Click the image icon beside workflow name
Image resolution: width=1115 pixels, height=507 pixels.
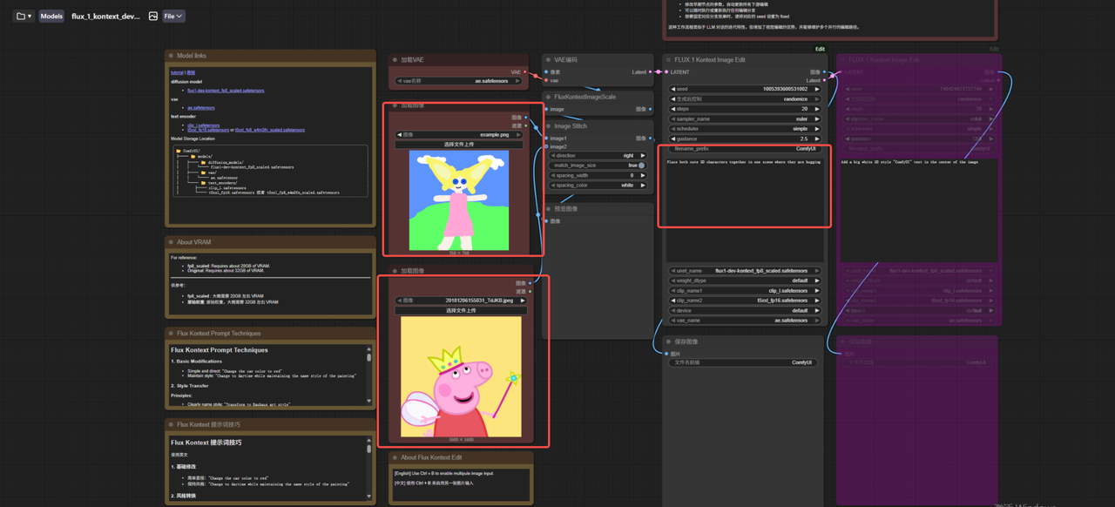[x=153, y=16]
